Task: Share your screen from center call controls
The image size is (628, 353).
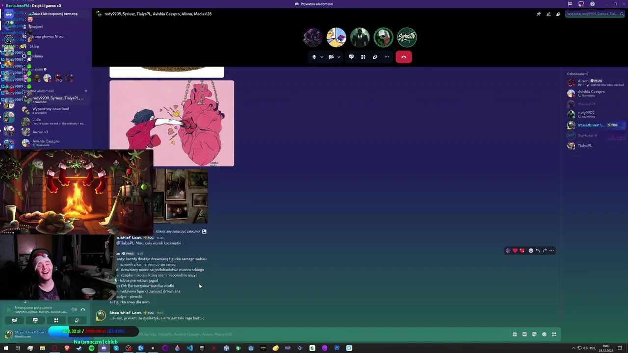Action: pyautogui.click(x=351, y=57)
